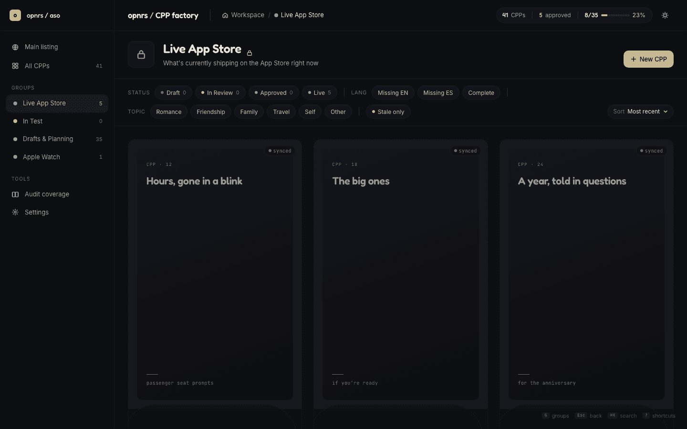Click small lock icon after Live App Store title
The height and width of the screenshot is (429, 687).
250,53
